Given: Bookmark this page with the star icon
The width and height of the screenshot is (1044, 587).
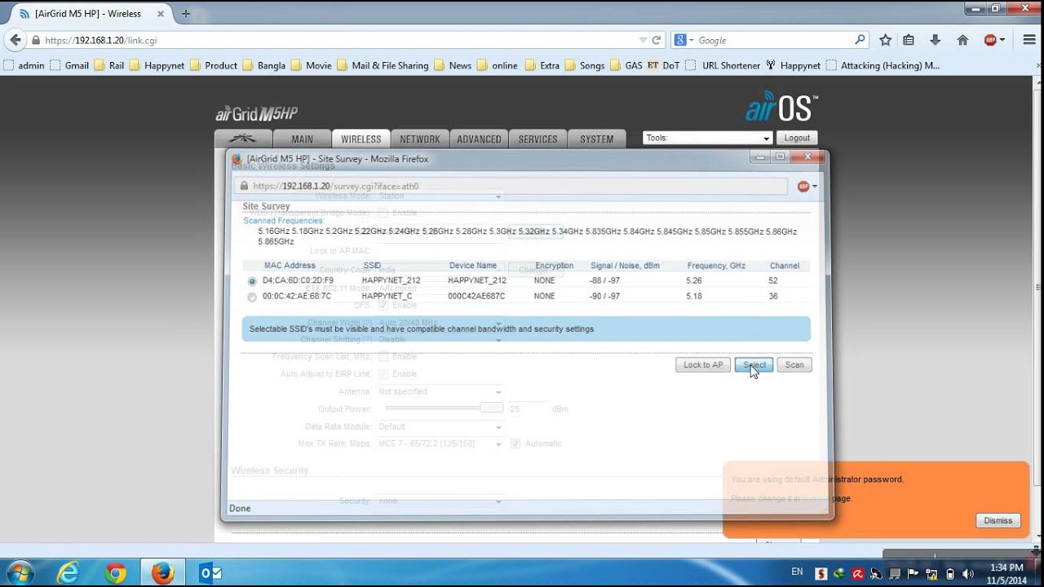Looking at the screenshot, I should 886,40.
